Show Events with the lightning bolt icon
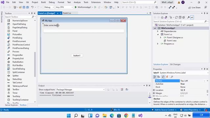This screenshot has width=210, height=118. [x=167, y=77]
